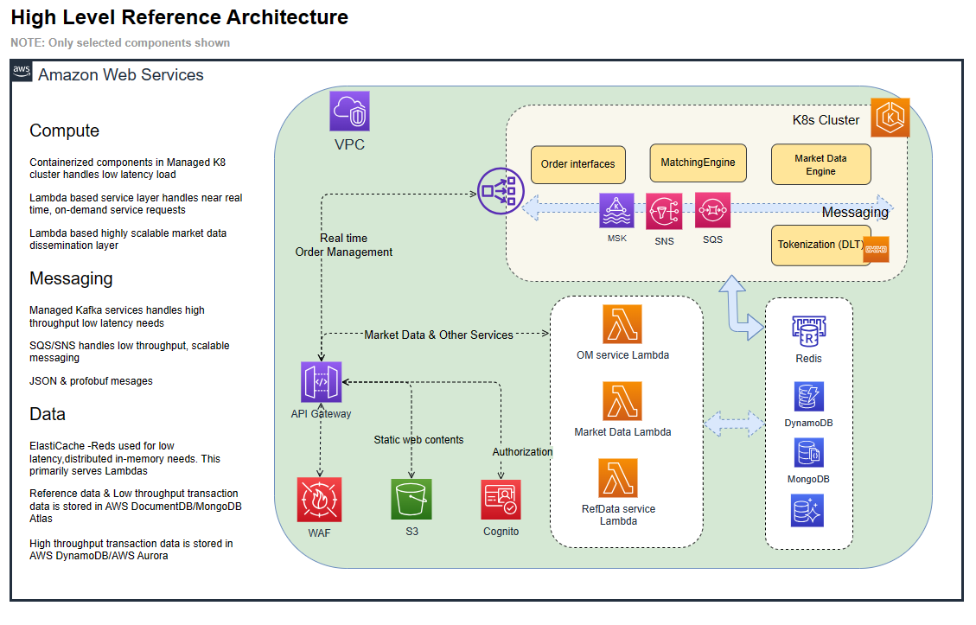Select the load balancer circle icon
This screenshot has height=625, width=976.
501,191
